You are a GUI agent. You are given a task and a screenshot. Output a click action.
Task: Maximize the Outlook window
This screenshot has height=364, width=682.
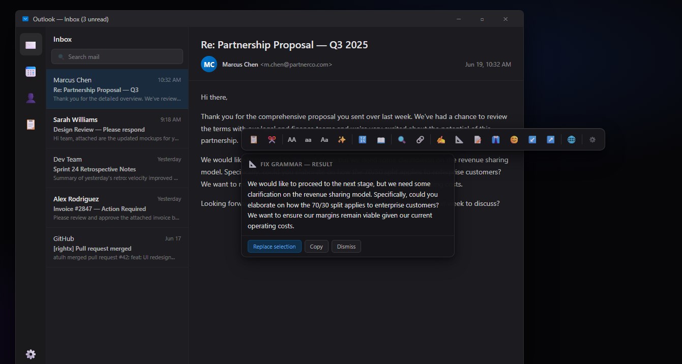point(482,19)
